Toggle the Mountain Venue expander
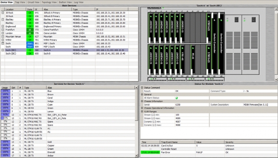 point(3,37)
